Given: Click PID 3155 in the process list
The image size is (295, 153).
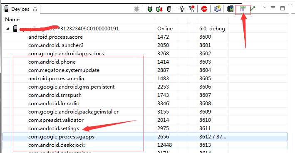Looking at the screenshot, I should pyautogui.click(x=163, y=112).
